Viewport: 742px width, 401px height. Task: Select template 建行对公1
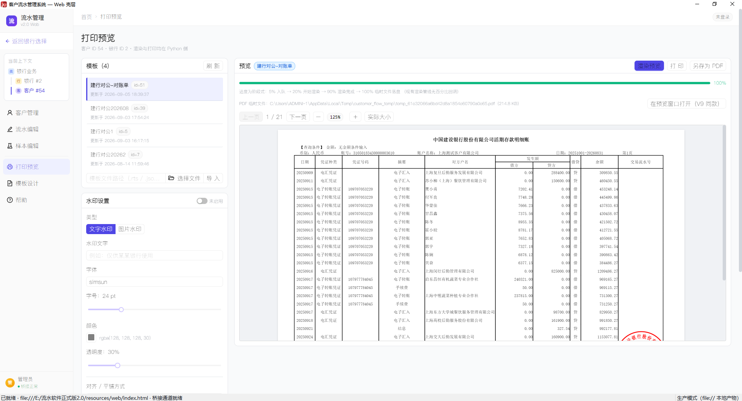click(155, 136)
